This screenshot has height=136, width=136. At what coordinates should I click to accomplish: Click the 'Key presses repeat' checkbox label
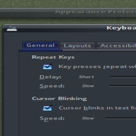[x=97, y=67]
